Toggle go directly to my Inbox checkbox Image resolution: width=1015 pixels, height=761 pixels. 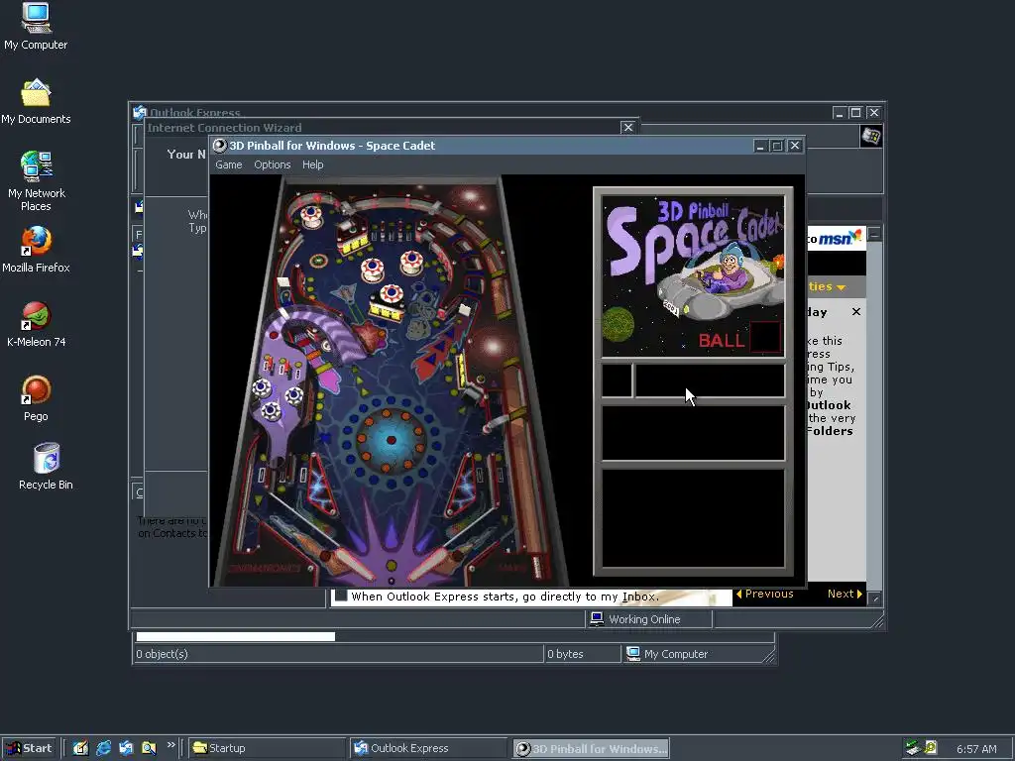341,596
